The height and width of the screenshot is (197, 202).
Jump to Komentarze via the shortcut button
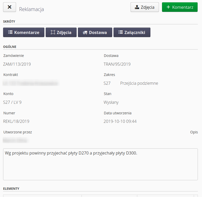tap(24, 32)
